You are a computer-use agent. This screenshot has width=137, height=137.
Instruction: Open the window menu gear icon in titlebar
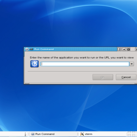point(27,49)
